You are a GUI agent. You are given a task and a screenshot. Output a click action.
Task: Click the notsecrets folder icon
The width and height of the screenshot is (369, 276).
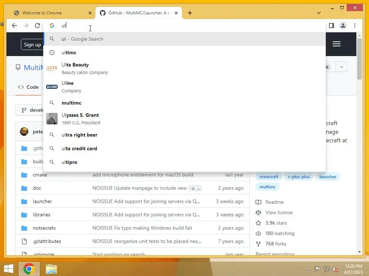pyautogui.click(x=24, y=228)
